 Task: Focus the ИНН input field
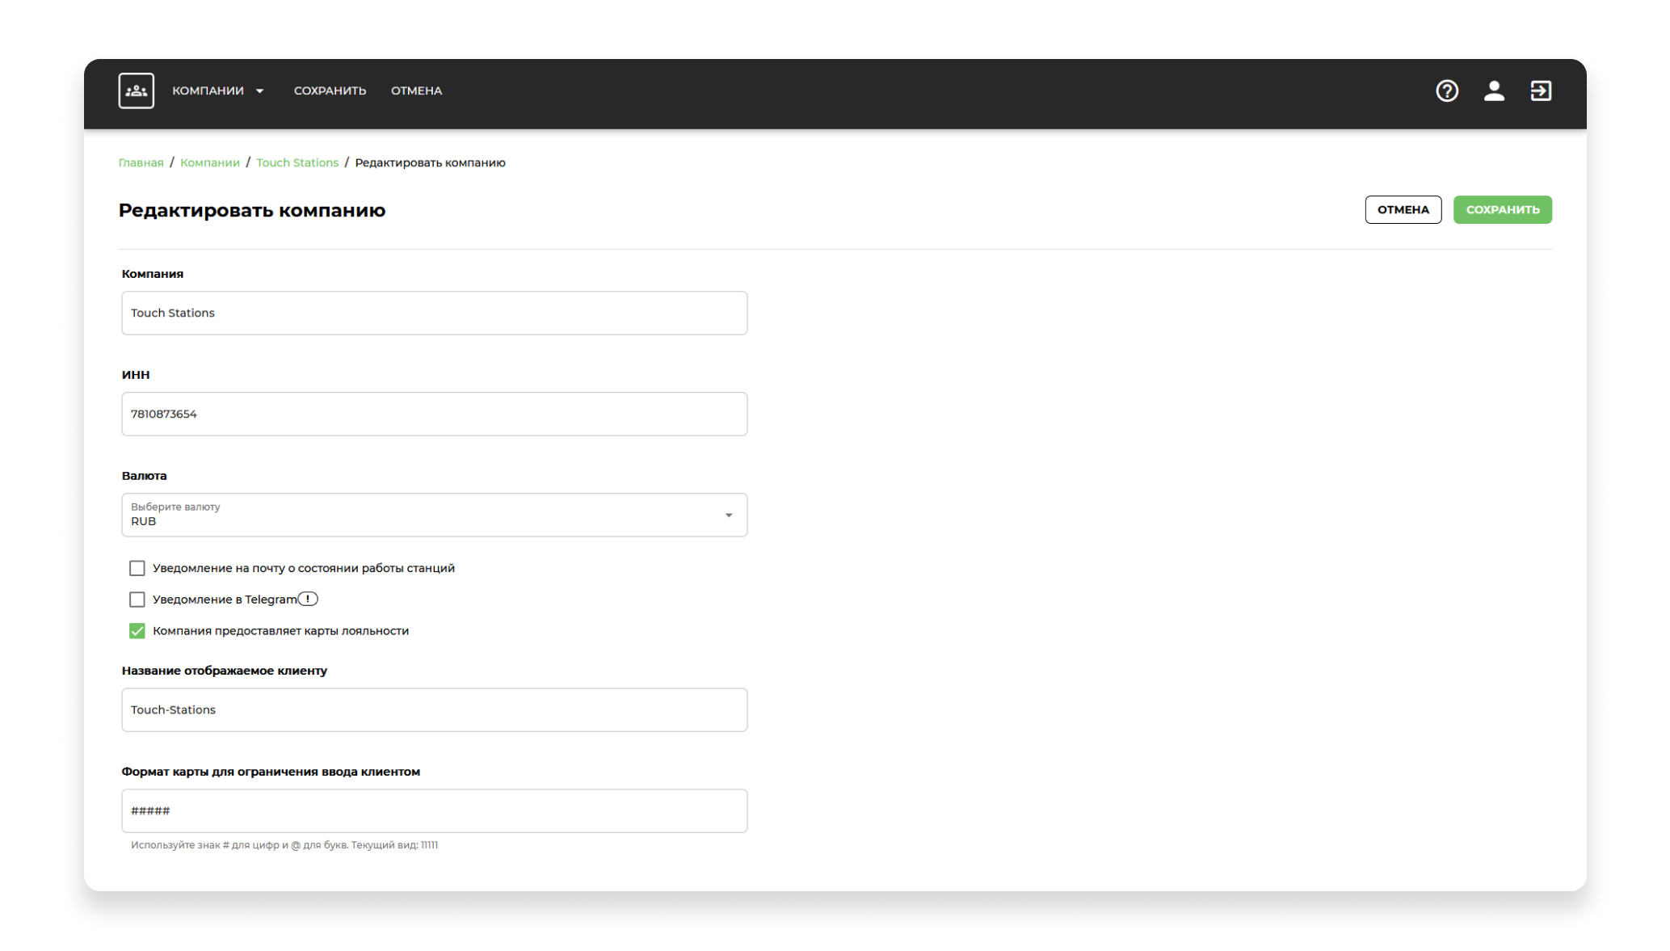434,414
